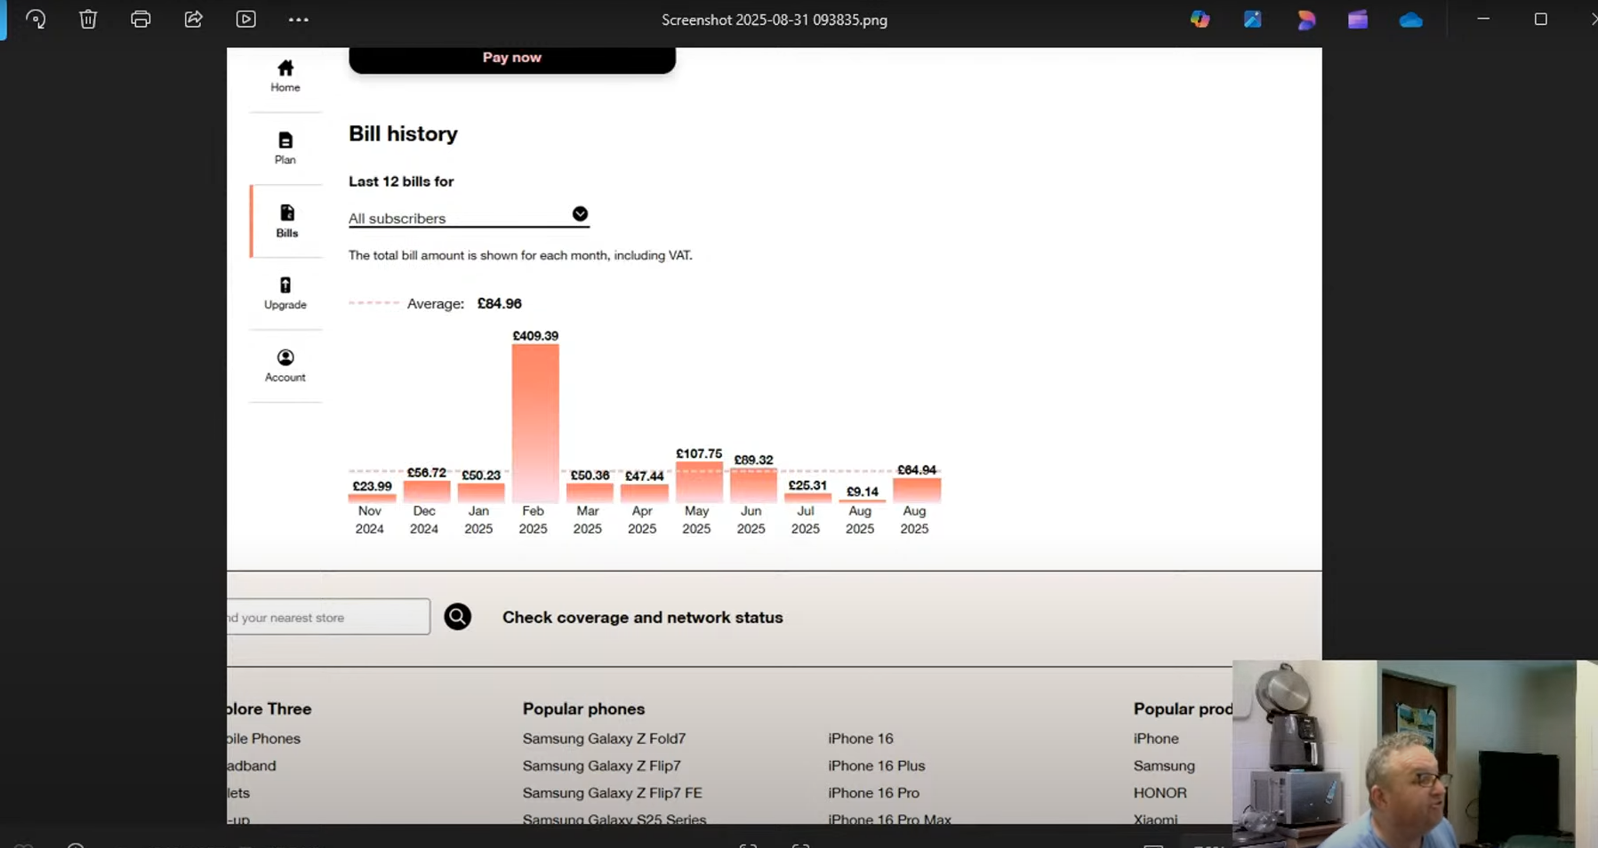This screenshot has width=1598, height=848.
Task: Click the £409.39 bill amount label
Action: (535, 335)
